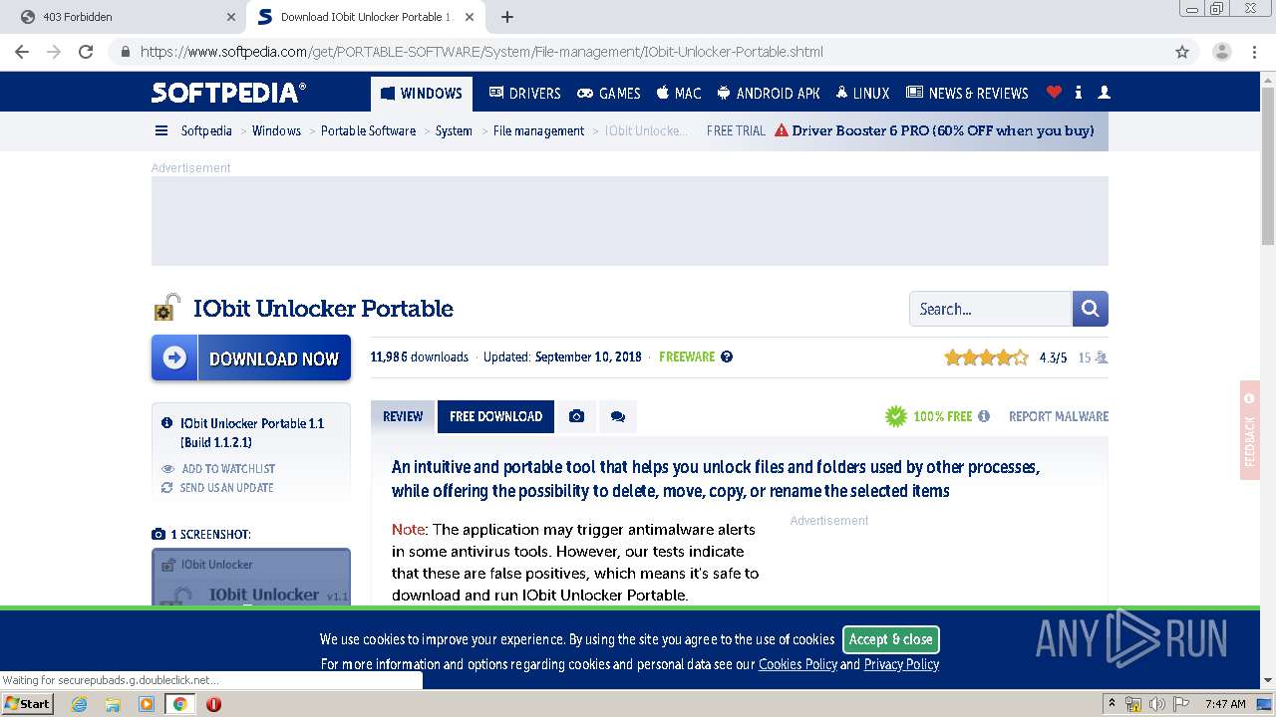Open the Privacy Policy link

pos(901,664)
